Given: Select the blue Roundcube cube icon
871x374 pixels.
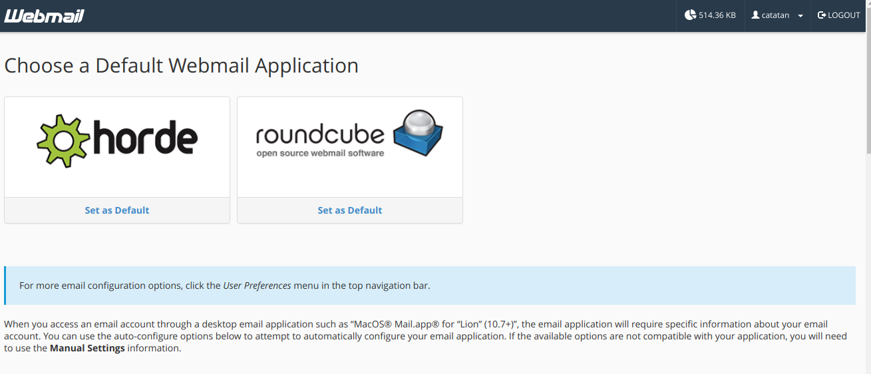Looking at the screenshot, I should pyautogui.click(x=418, y=132).
